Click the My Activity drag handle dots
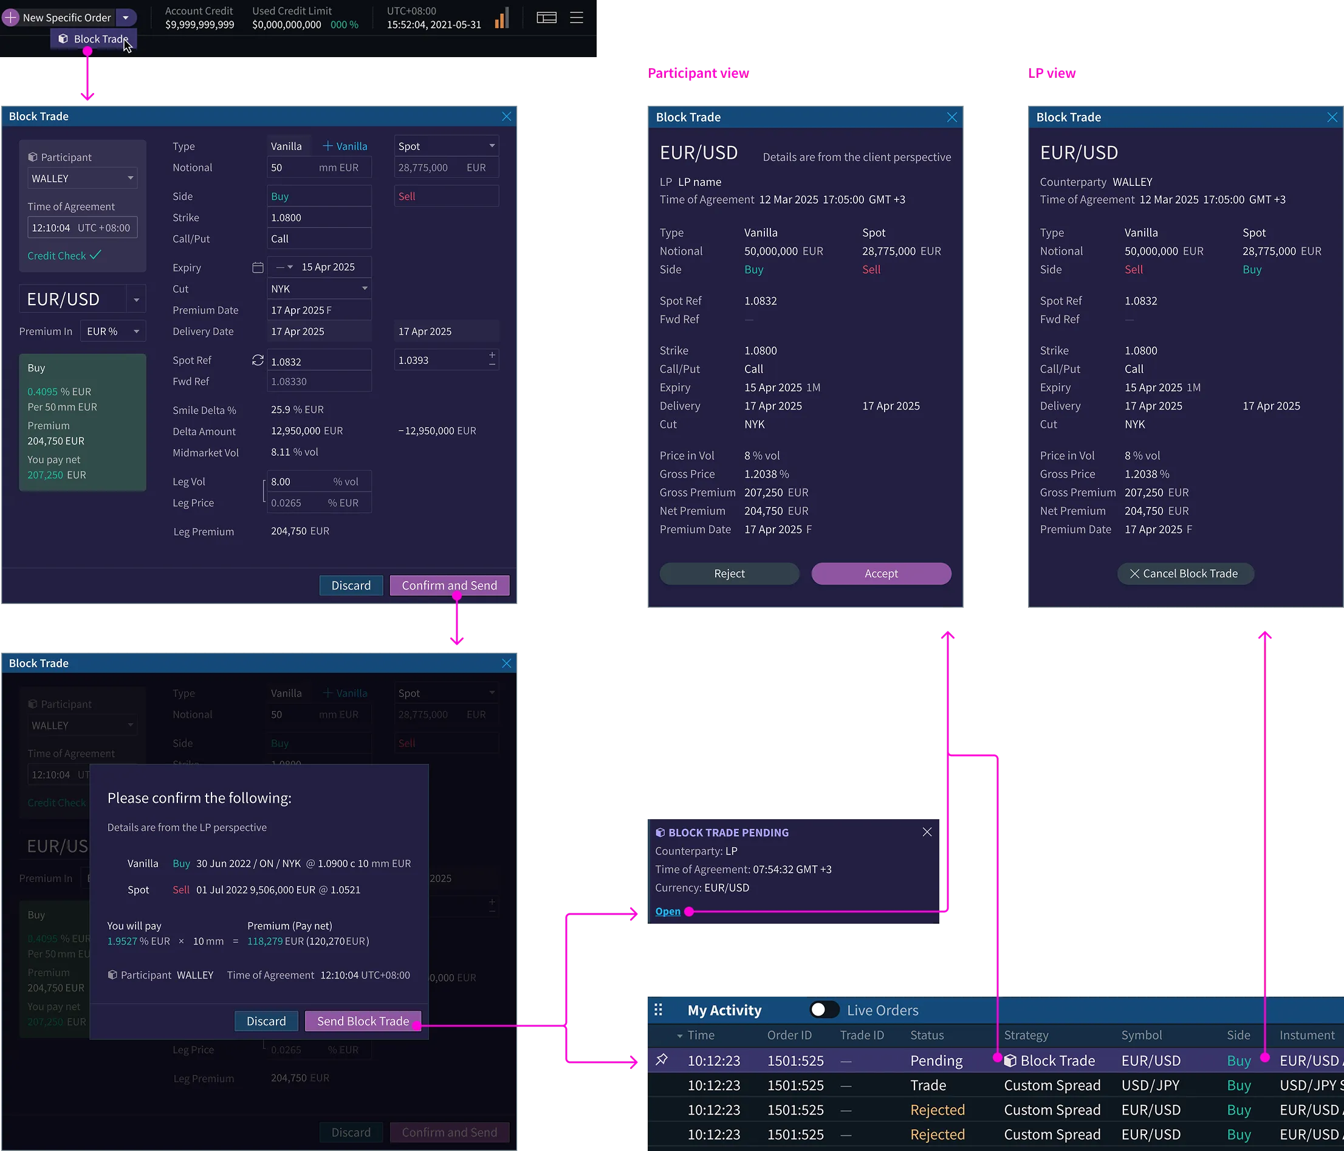This screenshot has height=1151, width=1344. (659, 1009)
